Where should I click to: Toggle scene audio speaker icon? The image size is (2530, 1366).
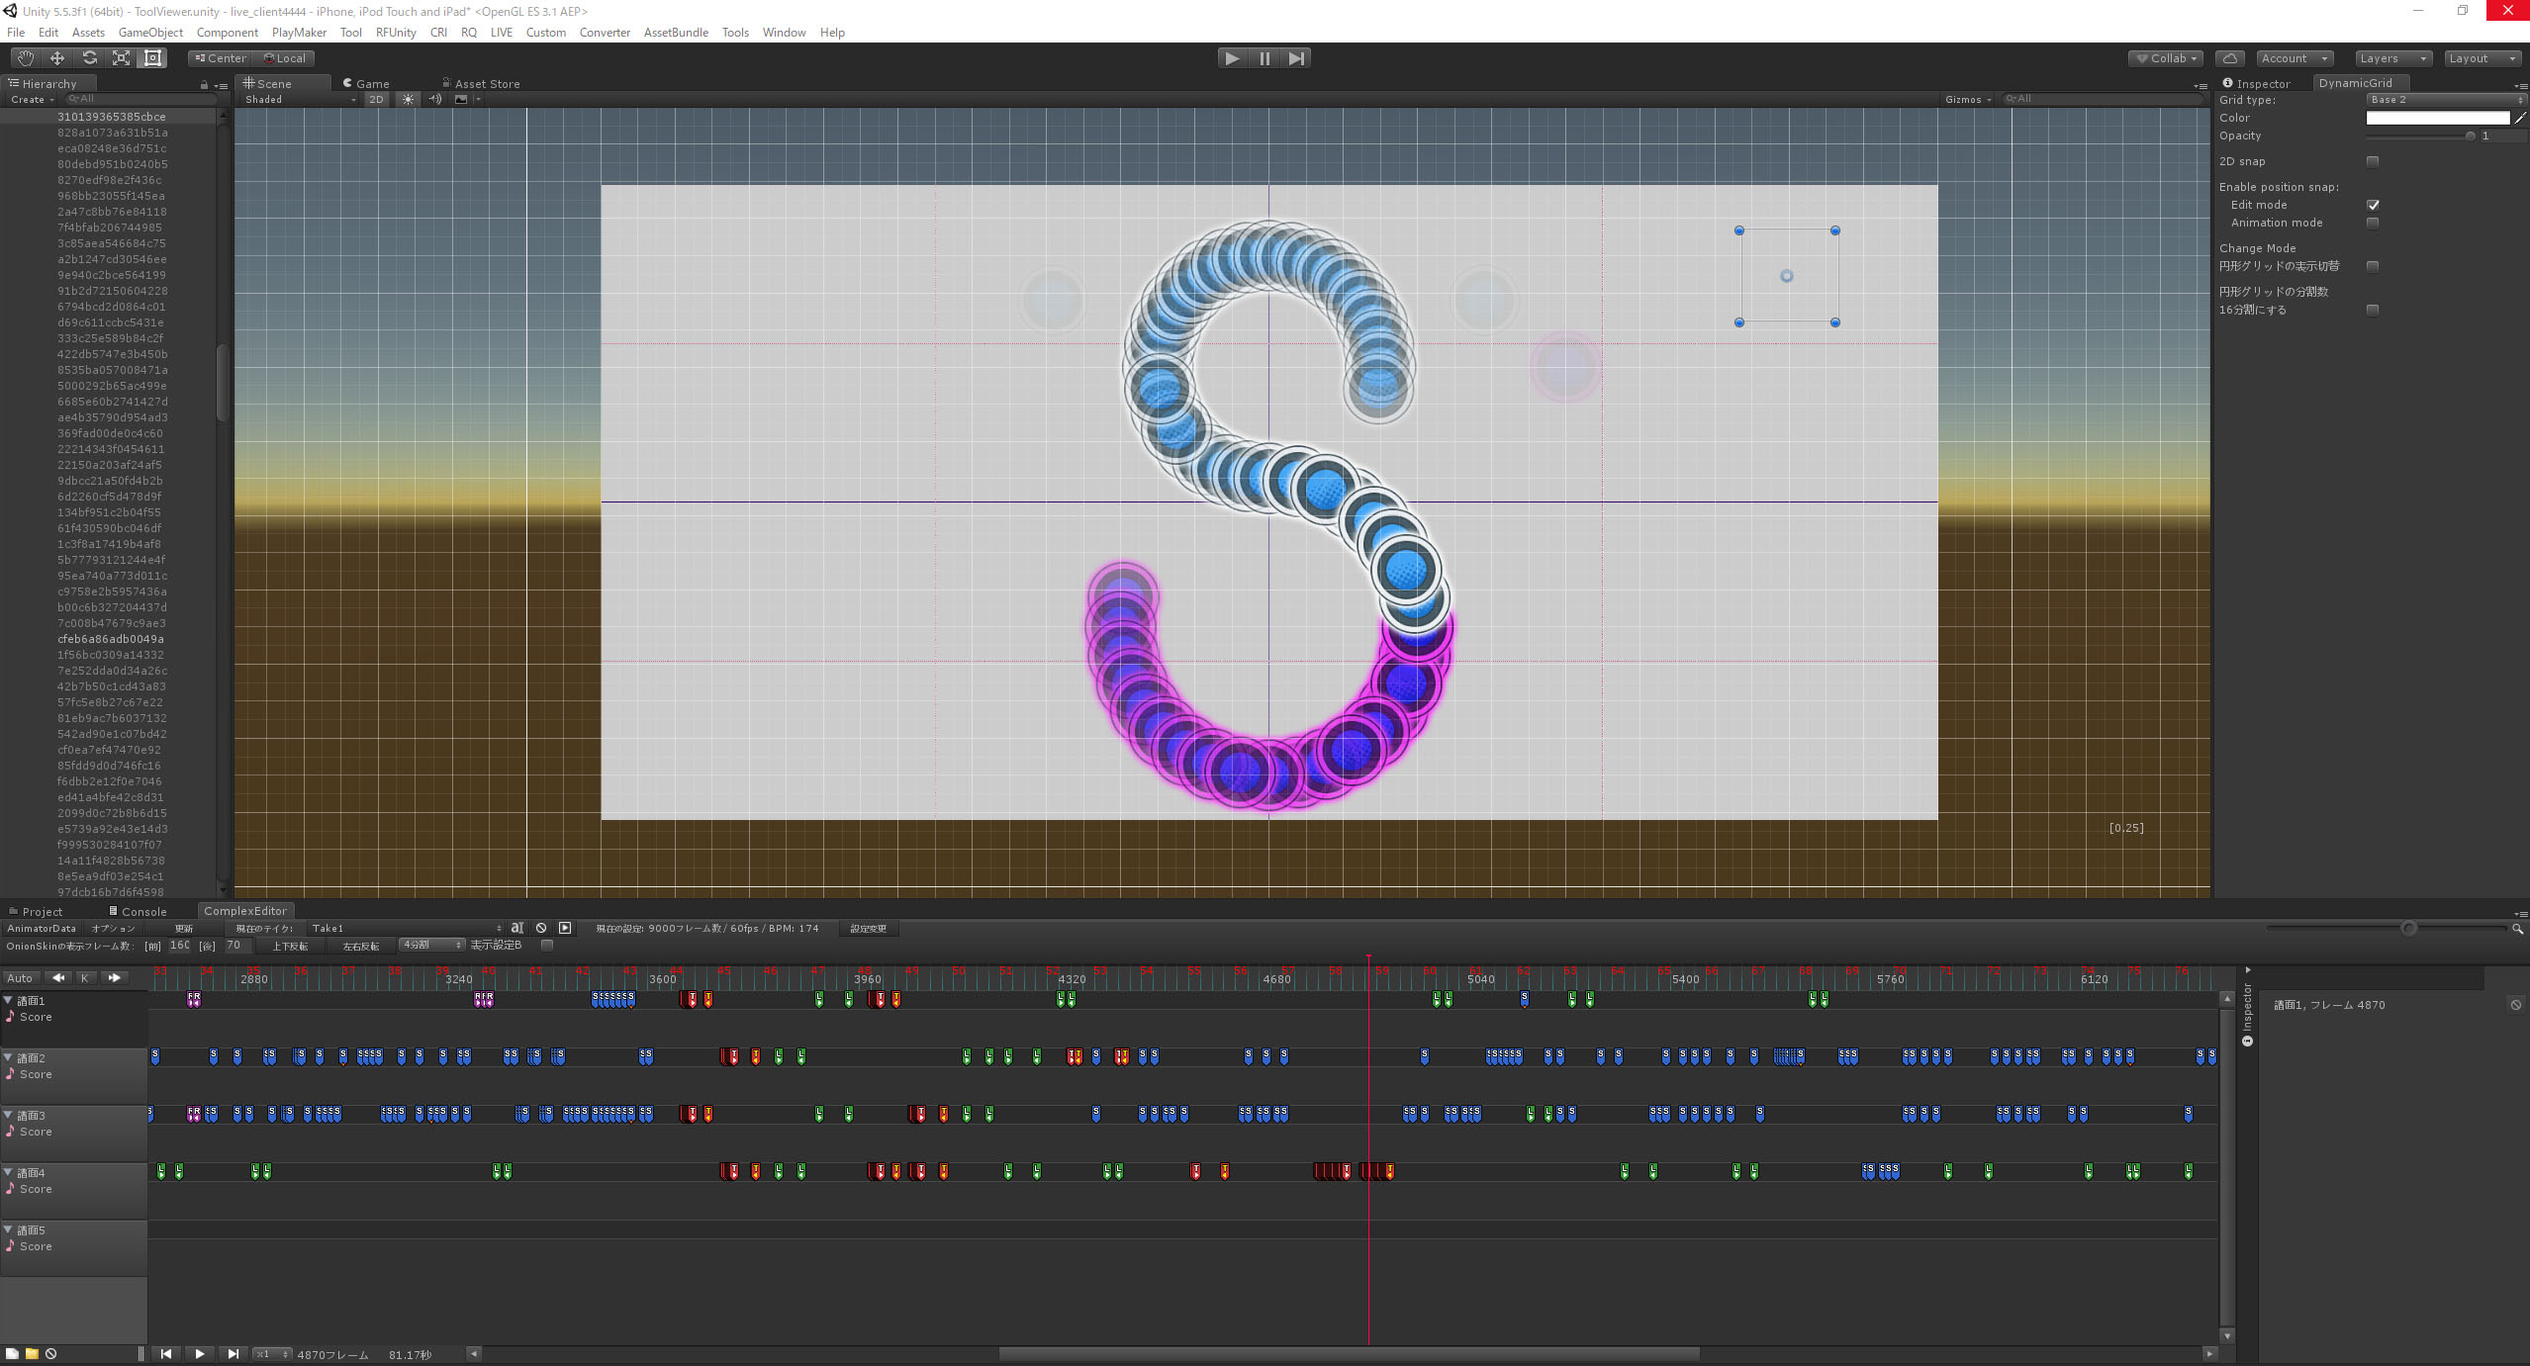[x=434, y=99]
